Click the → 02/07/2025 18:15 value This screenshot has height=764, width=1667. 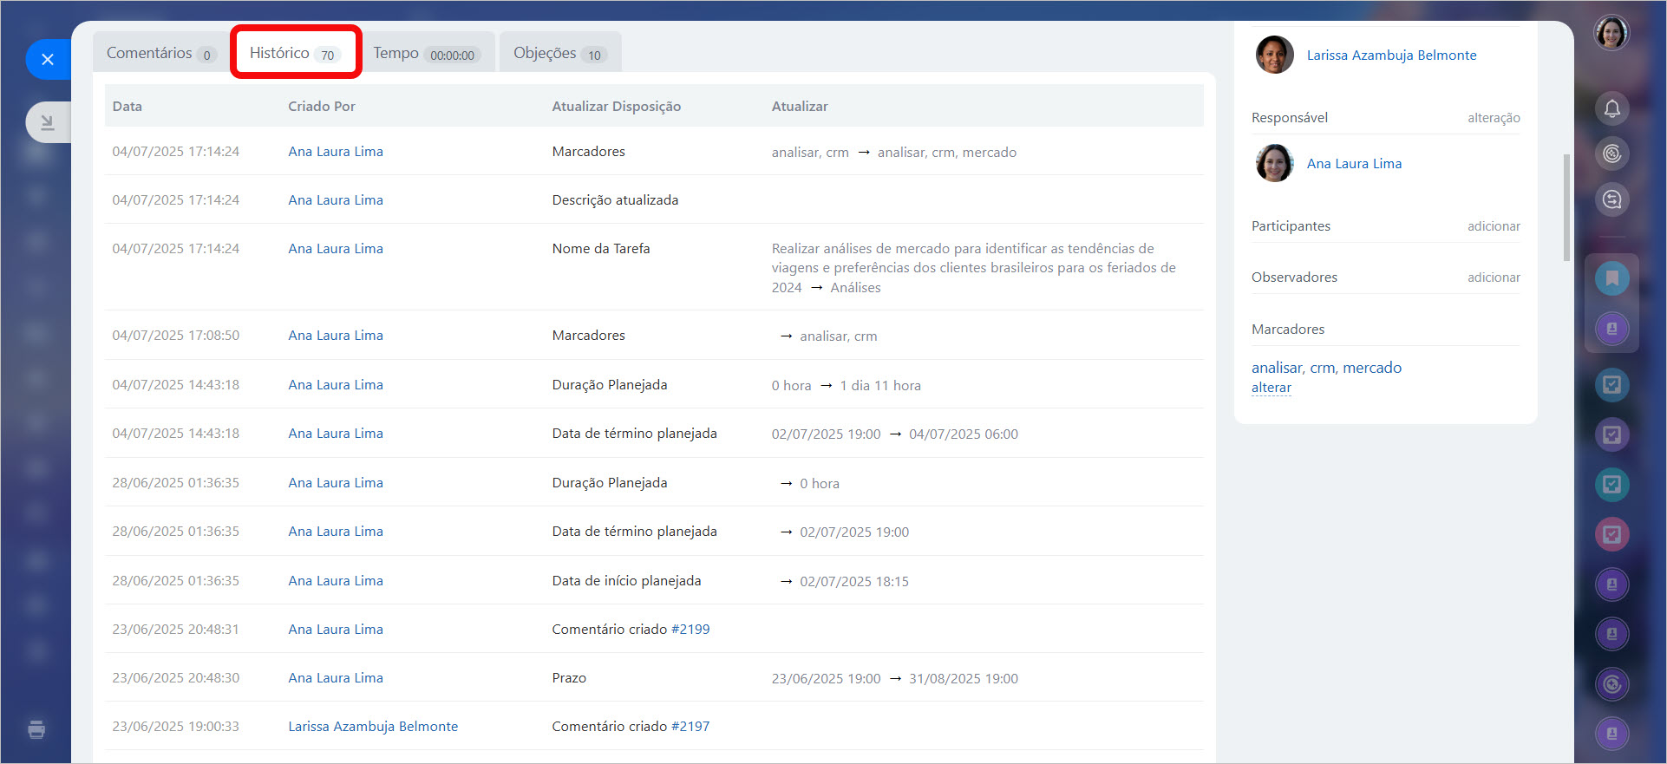(x=844, y=581)
